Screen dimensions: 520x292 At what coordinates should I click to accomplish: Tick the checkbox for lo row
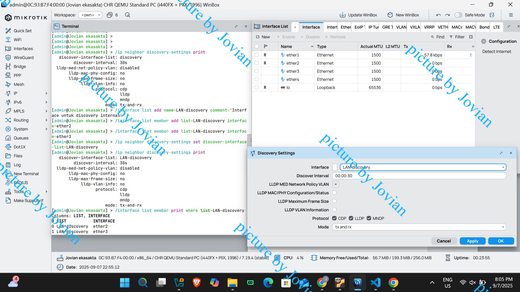tap(257, 87)
